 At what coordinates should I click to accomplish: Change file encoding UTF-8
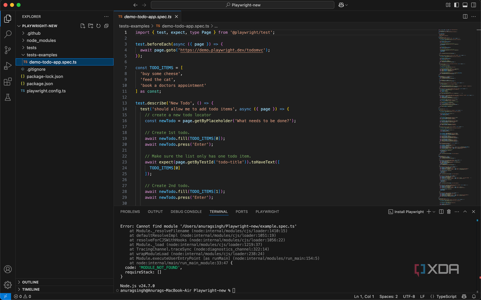click(409, 296)
